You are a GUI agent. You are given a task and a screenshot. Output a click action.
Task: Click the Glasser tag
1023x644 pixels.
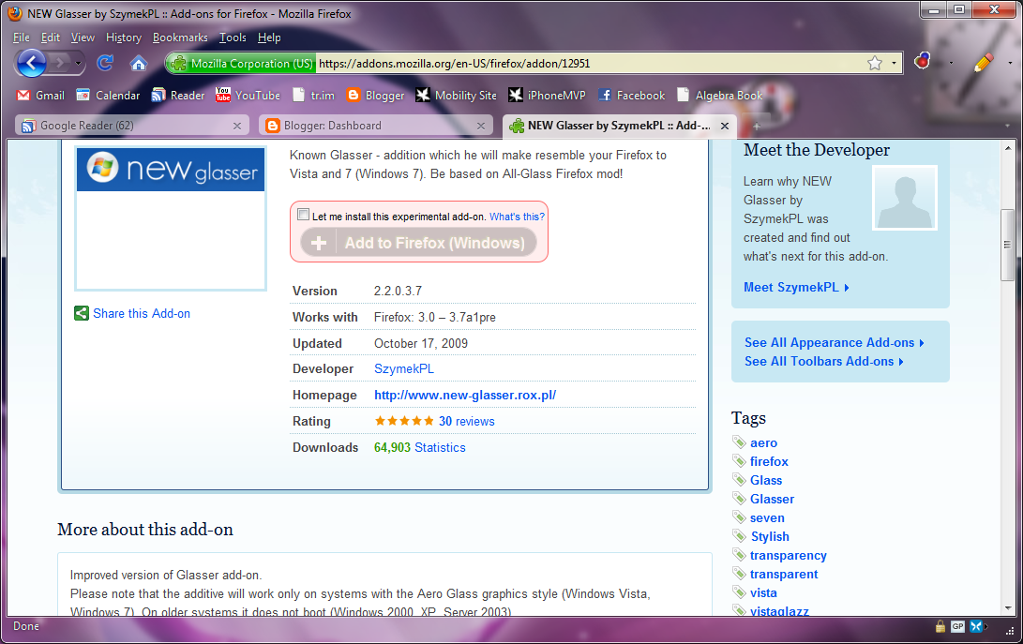pos(772,499)
